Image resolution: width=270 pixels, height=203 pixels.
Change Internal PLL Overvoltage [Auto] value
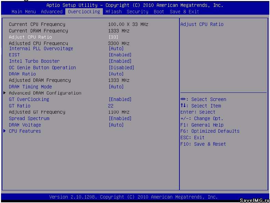[x=116, y=48]
